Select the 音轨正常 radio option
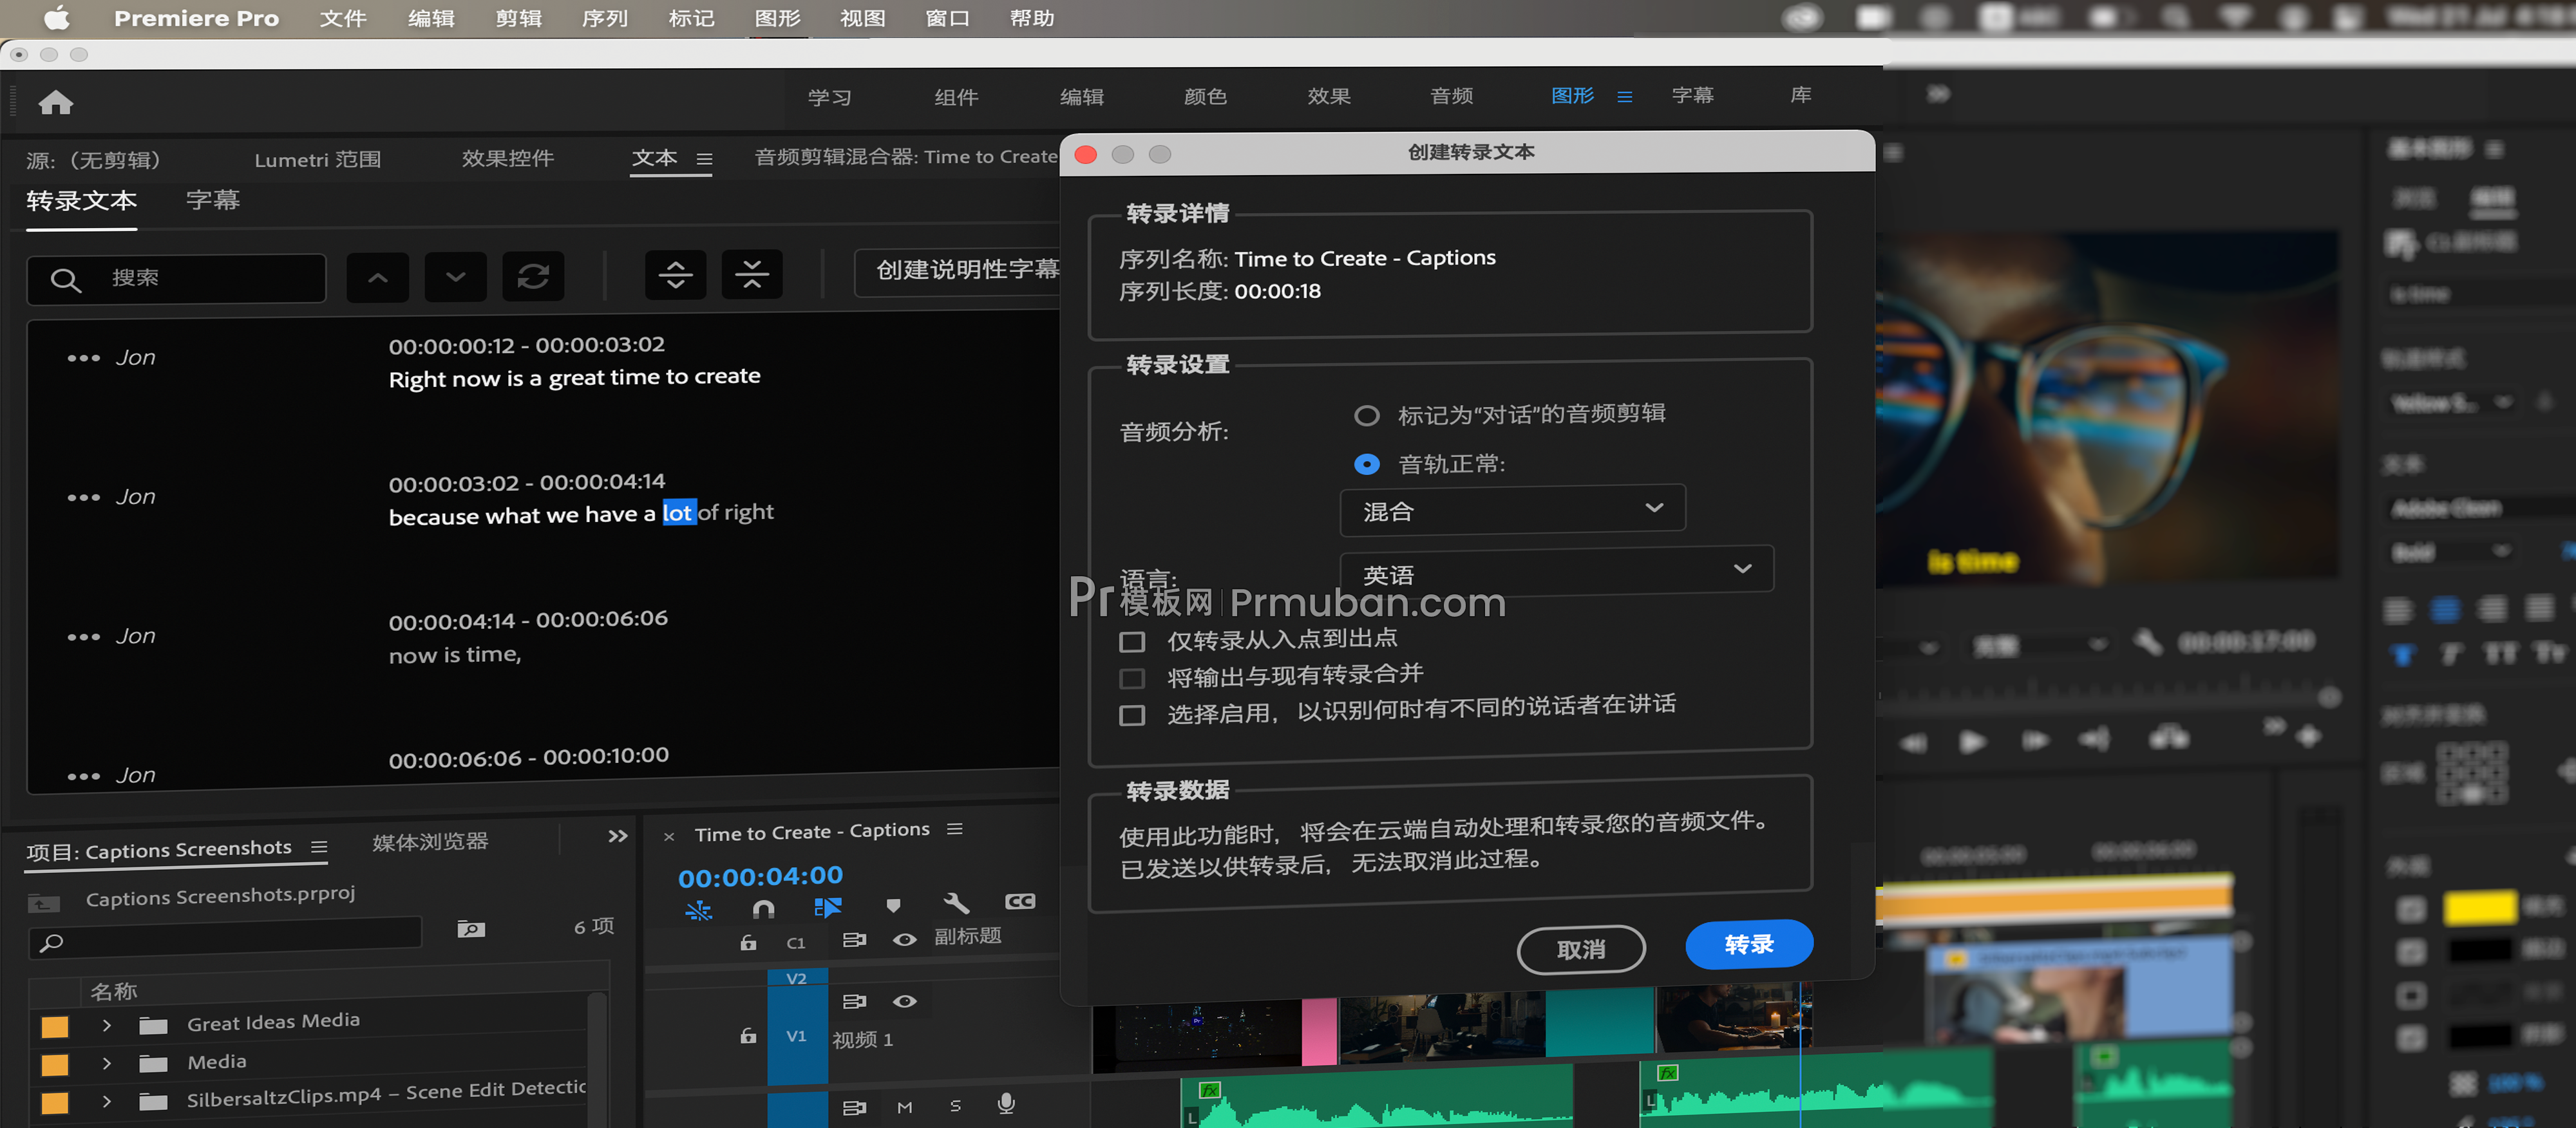 [x=1366, y=465]
